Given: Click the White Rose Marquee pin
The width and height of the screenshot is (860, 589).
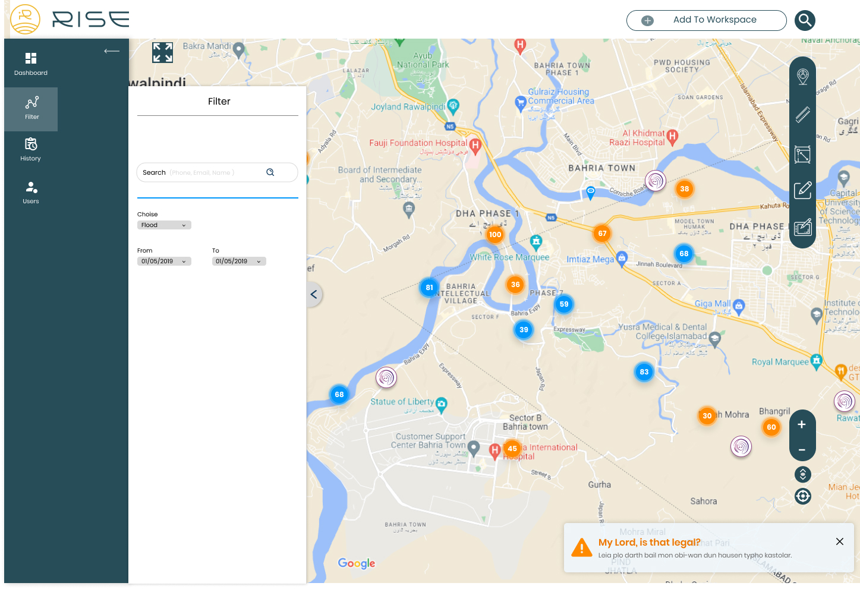Looking at the screenshot, I should (x=536, y=242).
